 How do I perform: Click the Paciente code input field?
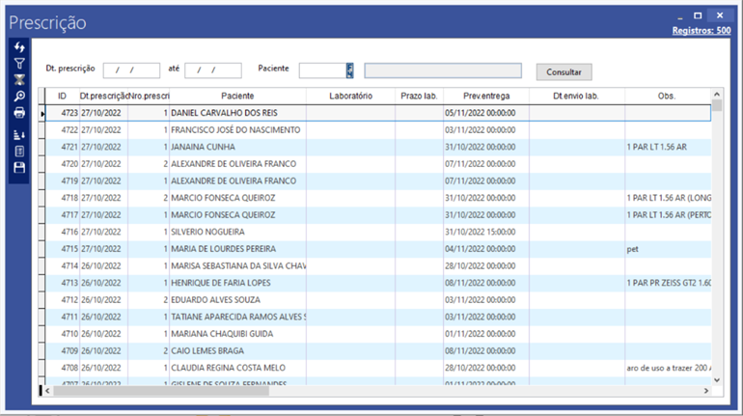[x=322, y=70]
